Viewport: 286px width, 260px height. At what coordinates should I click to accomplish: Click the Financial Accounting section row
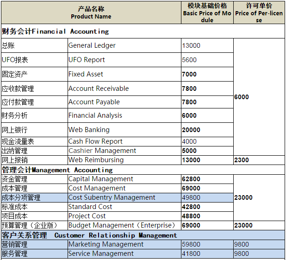pos(56,32)
